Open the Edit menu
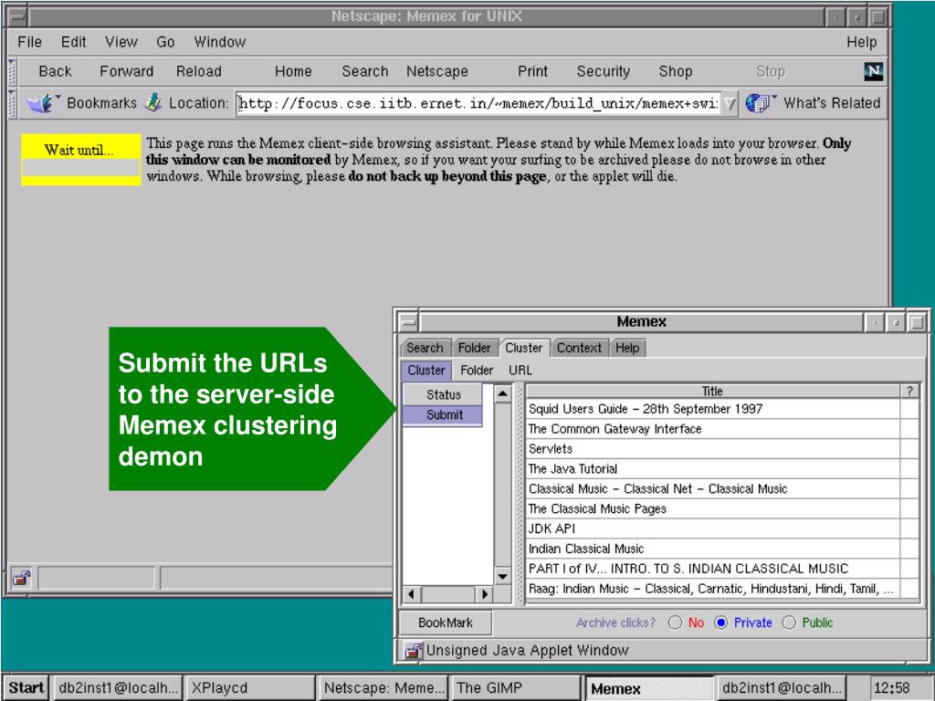Image resolution: width=935 pixels, height=701 pixels. [x=73, y=42]
